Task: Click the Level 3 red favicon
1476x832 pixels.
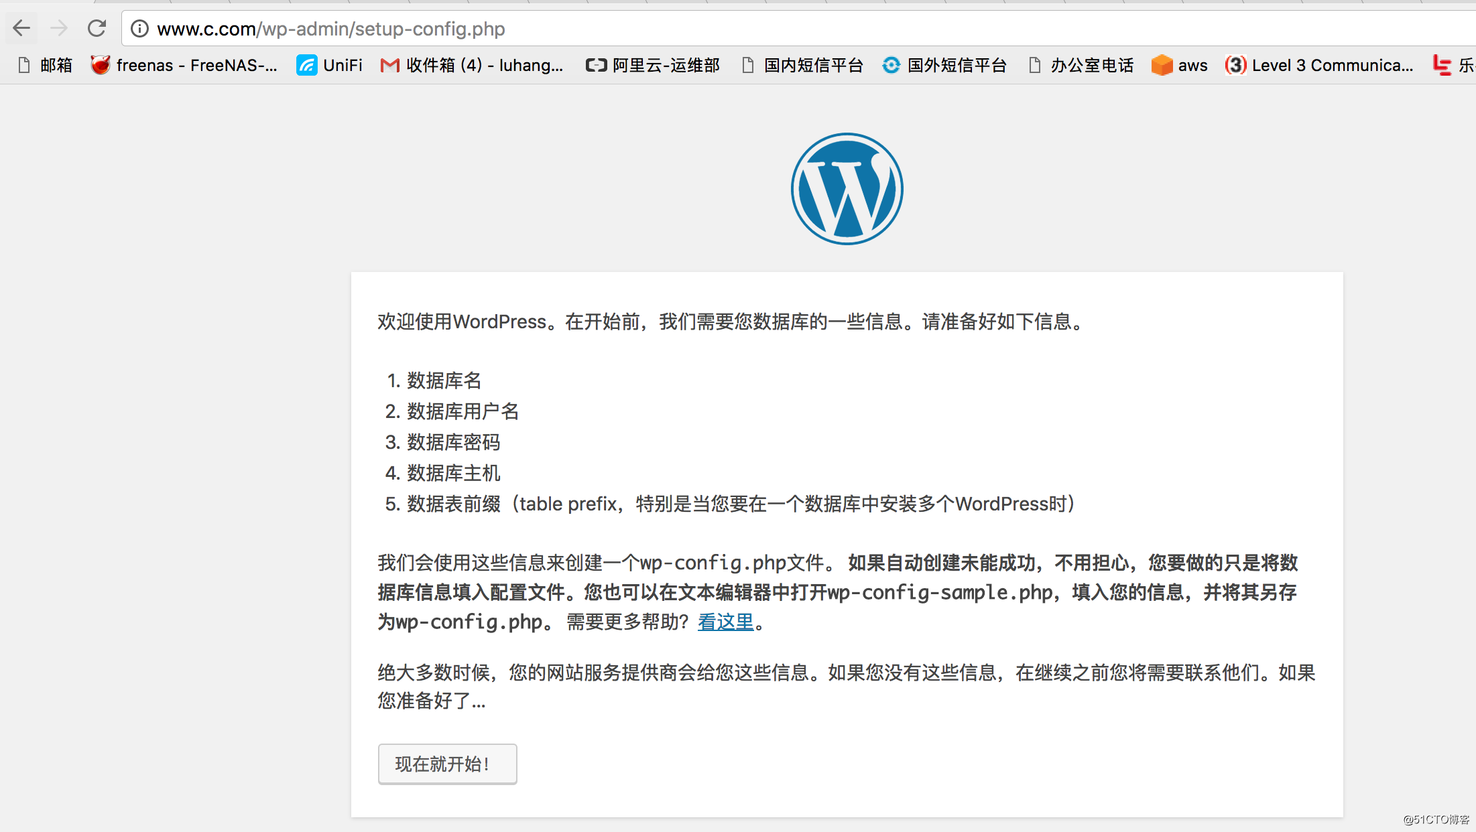Action: 1235,65
